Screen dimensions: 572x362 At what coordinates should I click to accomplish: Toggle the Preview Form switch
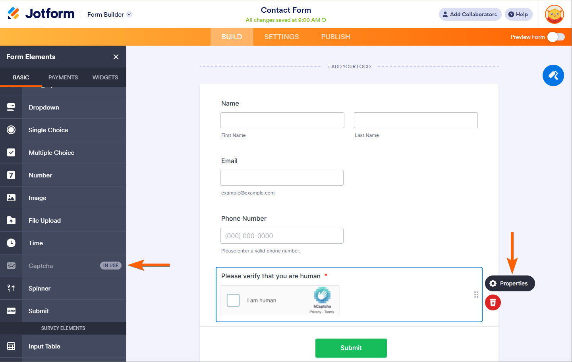pyautogui.click(x=556, y=37)
